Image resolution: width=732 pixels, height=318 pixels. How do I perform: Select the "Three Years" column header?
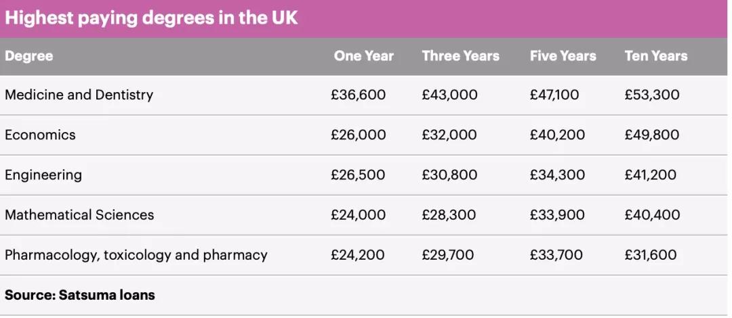click(x=460, y=56)
